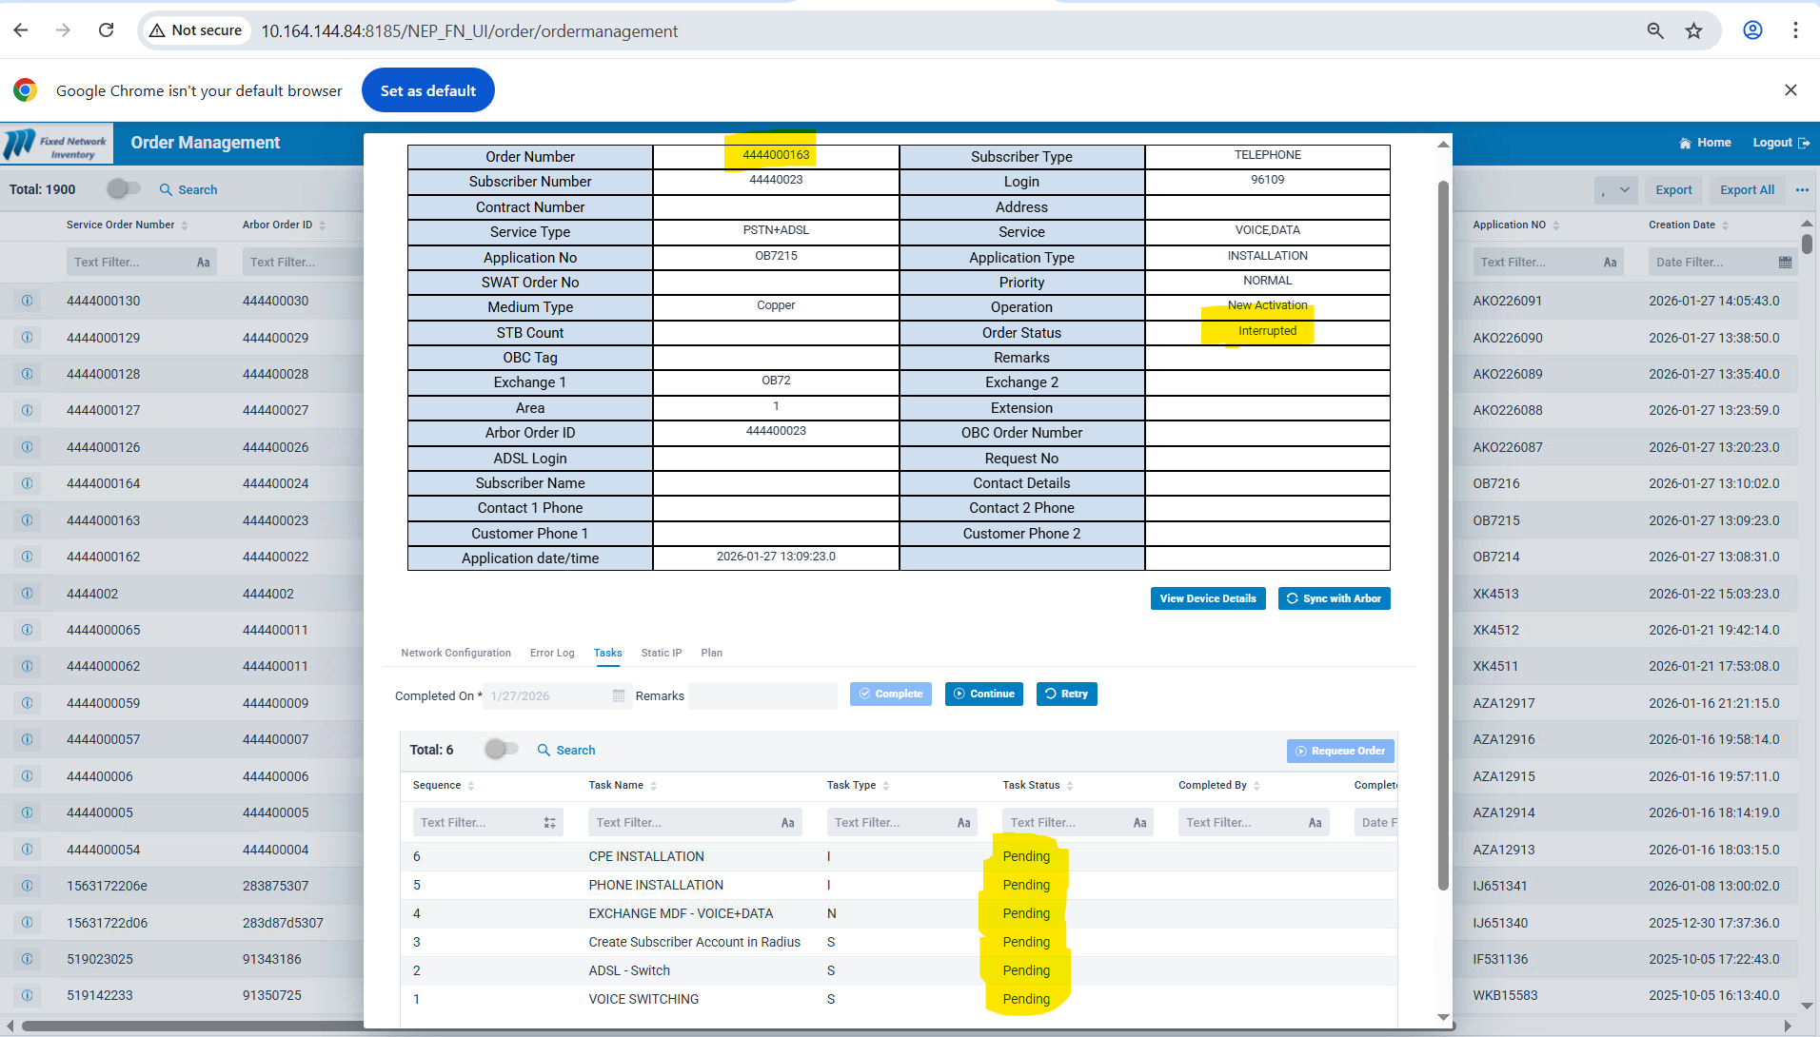This screenshot has height=1037, width=1820.
Task: Click info icon for order 4444000130
Action: pyautogui.click(x=27, y=301)
